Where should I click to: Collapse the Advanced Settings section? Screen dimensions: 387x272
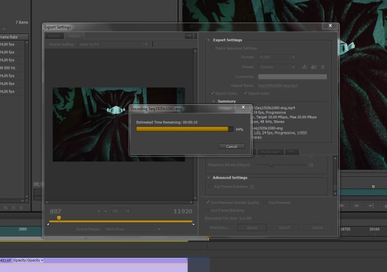click(208, 177)
